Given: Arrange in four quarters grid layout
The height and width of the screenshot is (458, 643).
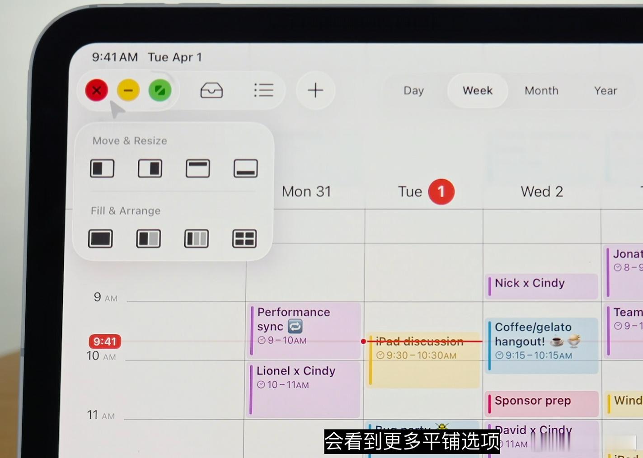Looking at the screenshot, I should tap(244, 238).
